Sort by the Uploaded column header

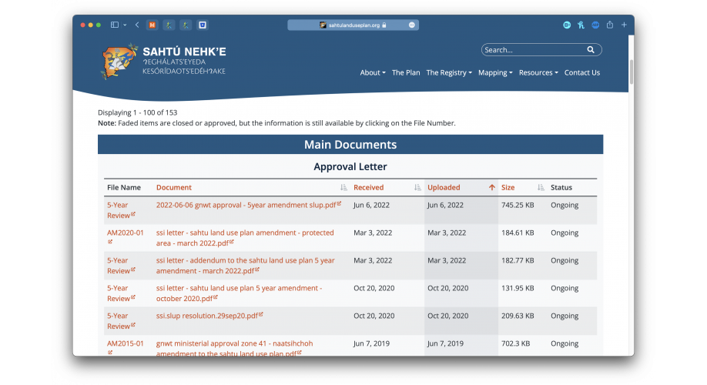point(444,188)
